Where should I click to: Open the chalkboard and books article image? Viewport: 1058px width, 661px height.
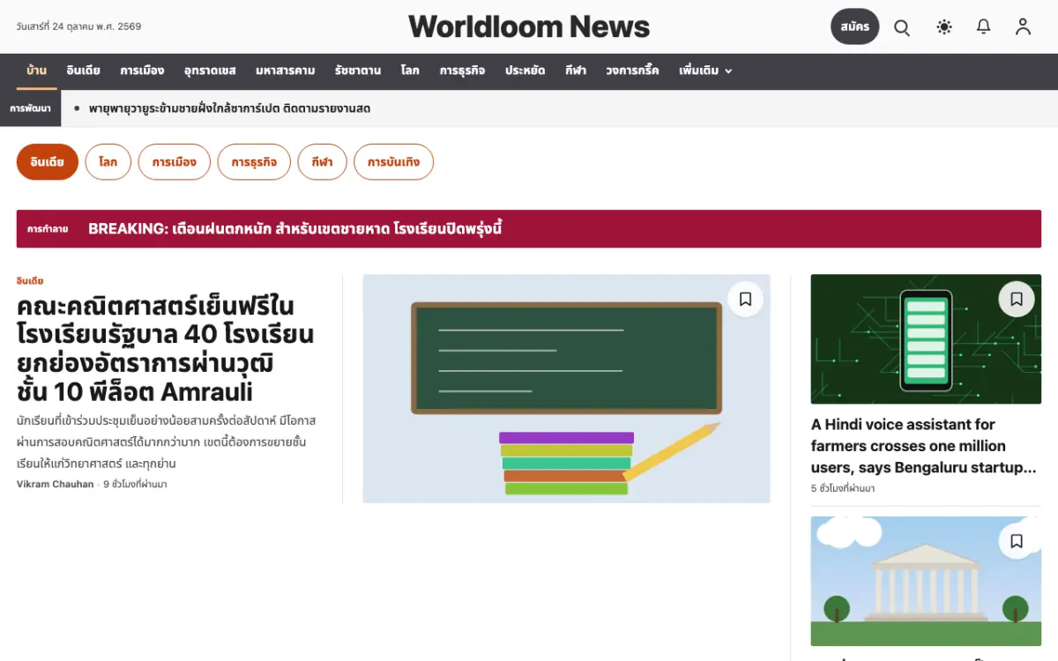[x=567, y=389]
